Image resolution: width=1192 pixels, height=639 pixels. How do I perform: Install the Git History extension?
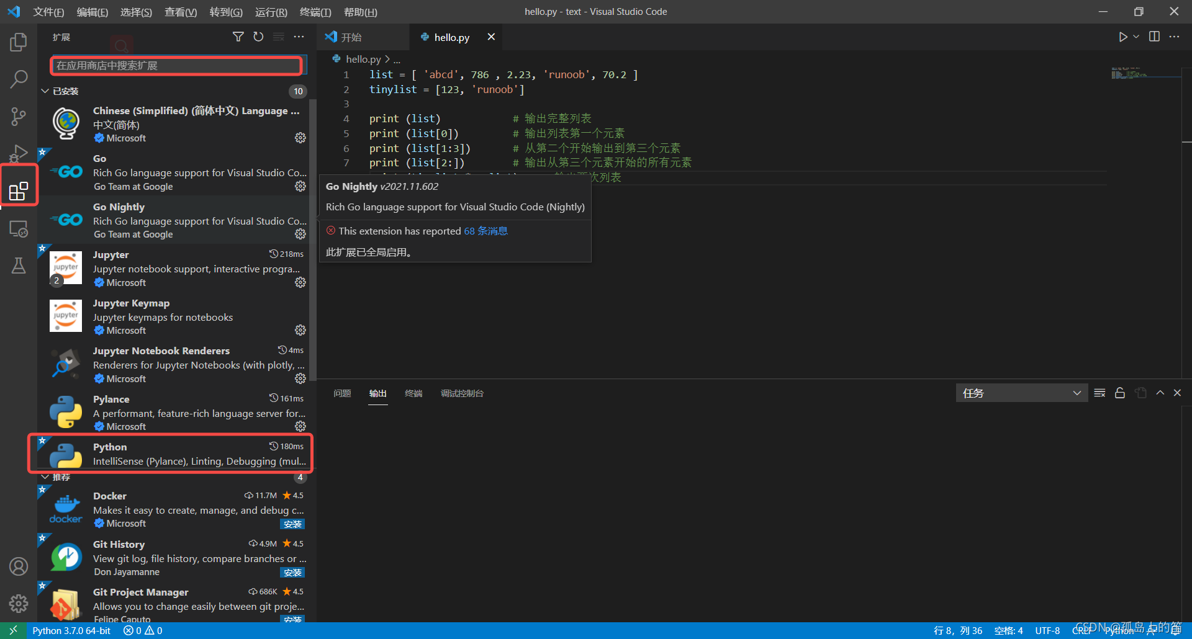tap(292, 573)
